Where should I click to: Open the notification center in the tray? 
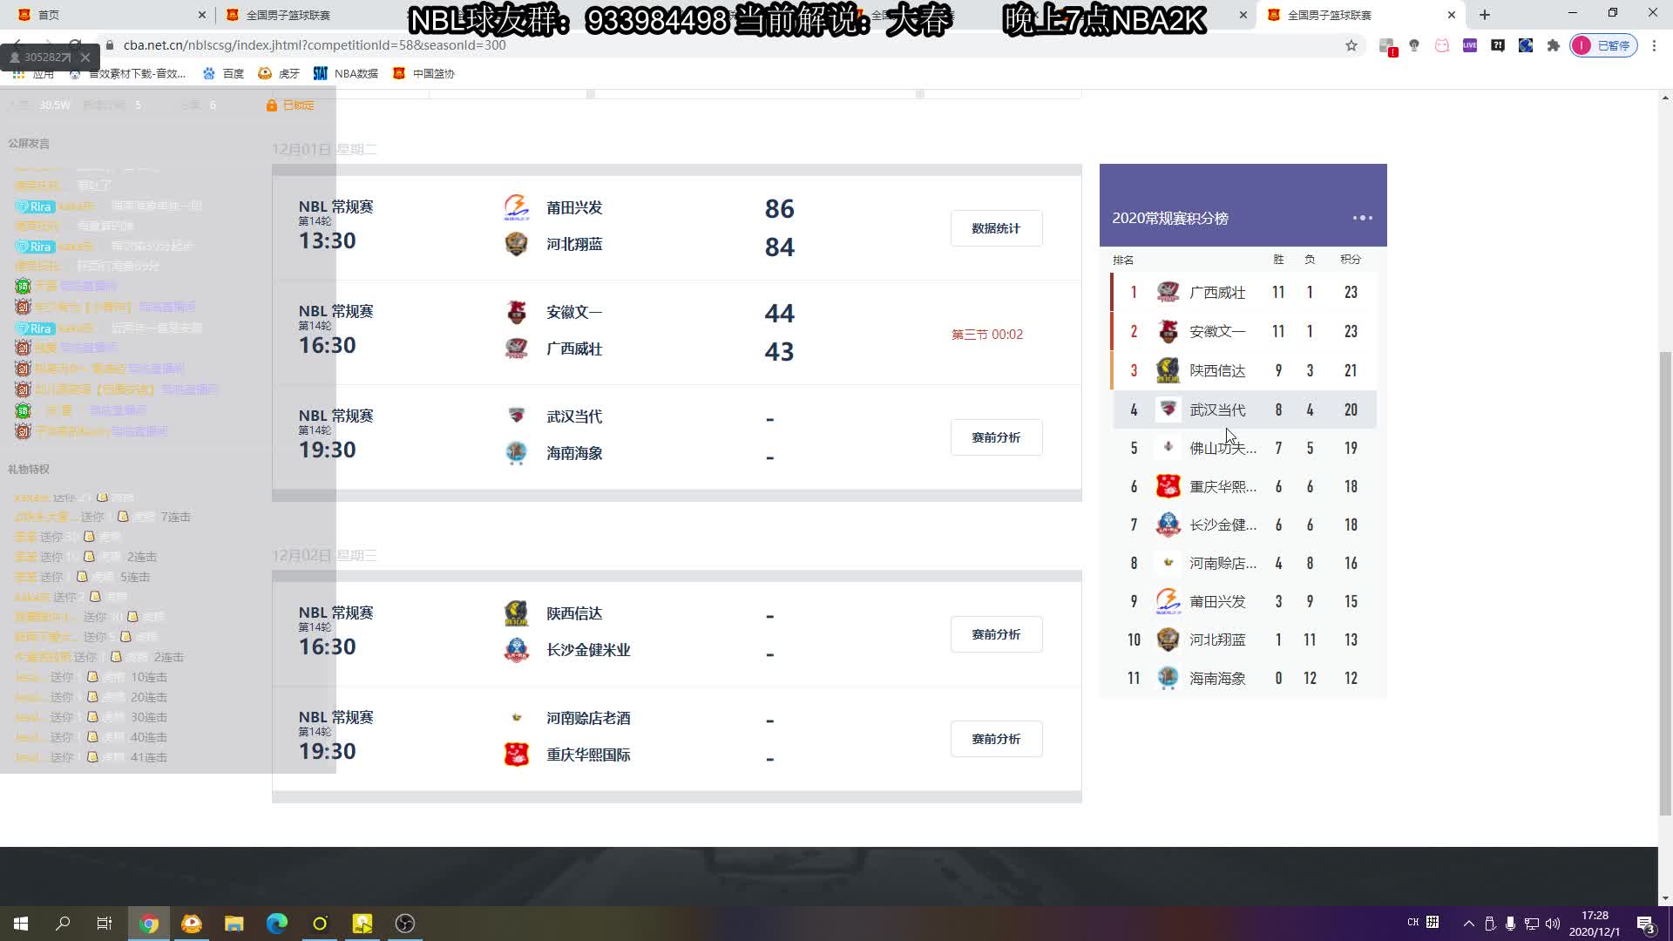(1646, 923)
